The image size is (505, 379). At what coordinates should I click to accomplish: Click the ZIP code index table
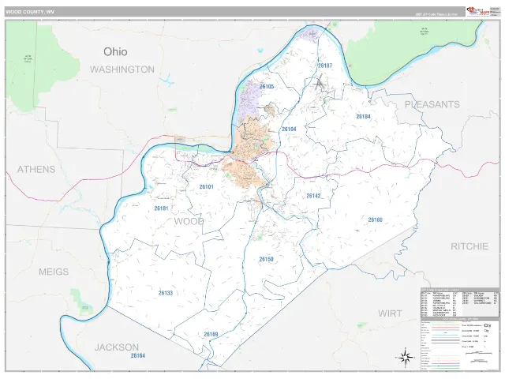pos(460,302)
